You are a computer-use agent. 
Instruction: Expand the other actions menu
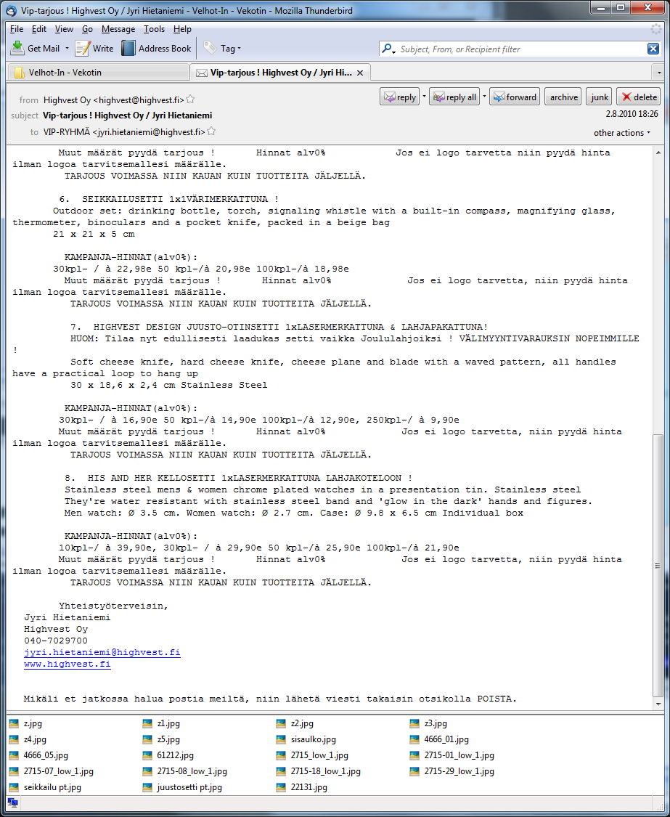[x=622, y=133]
